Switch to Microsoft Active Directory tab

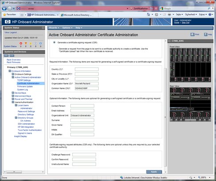pos(77,15)
